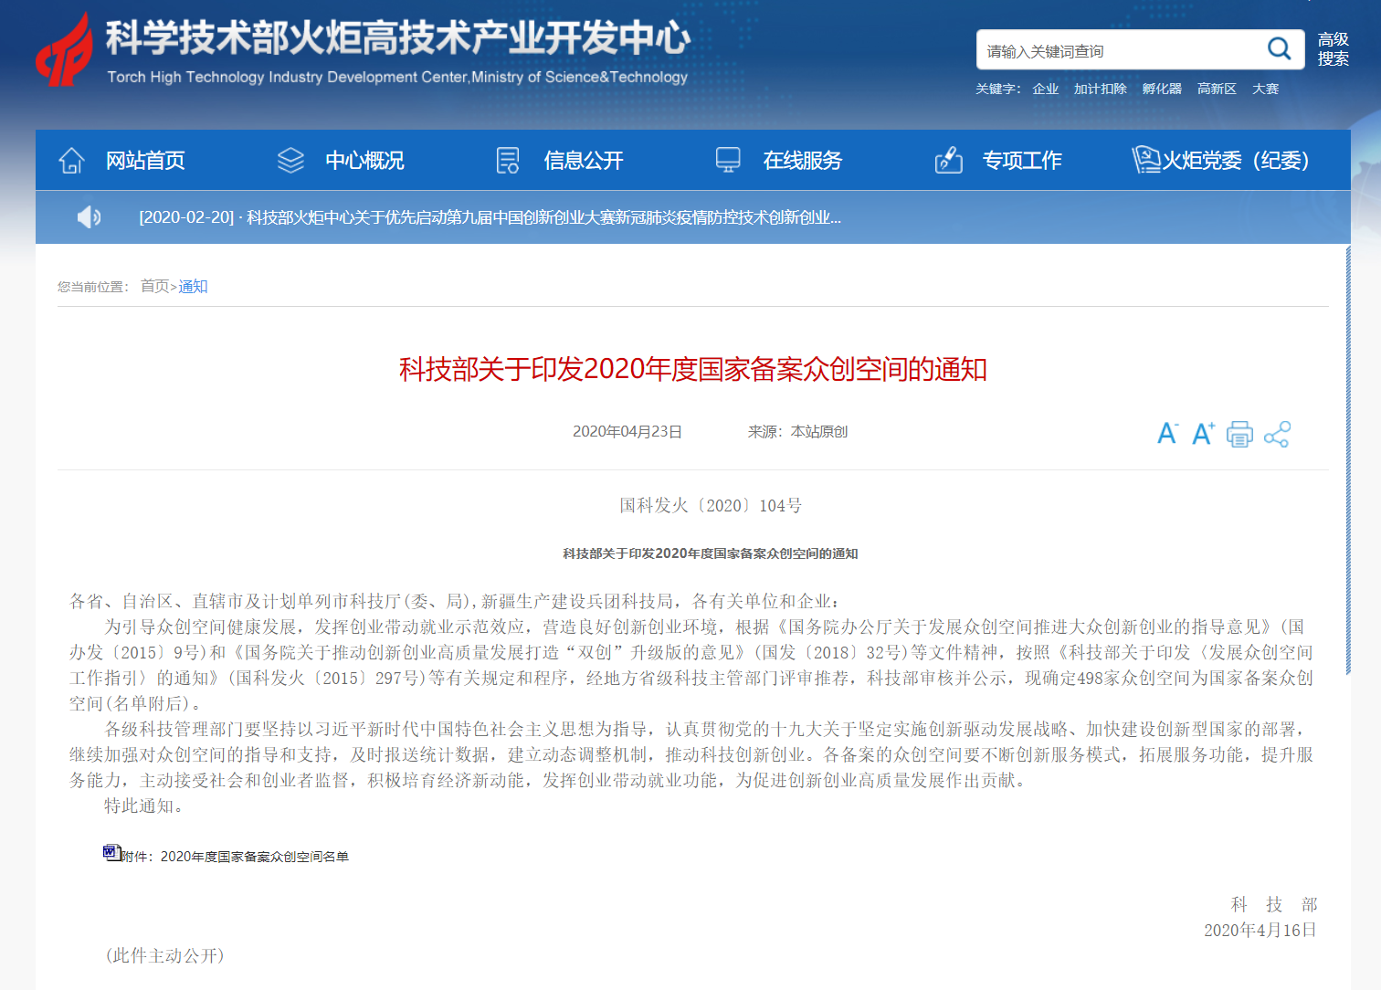Decrease font size with A- icon

tap(1167, 434)
